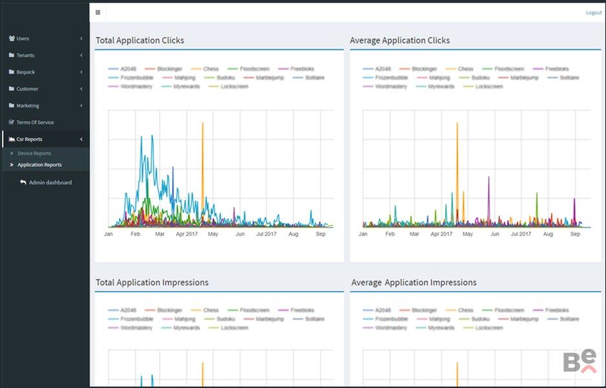Screen dimensions: 606x388
Task: Click the Admin dashboard back-arrow icon
Action: pos(23,182)
